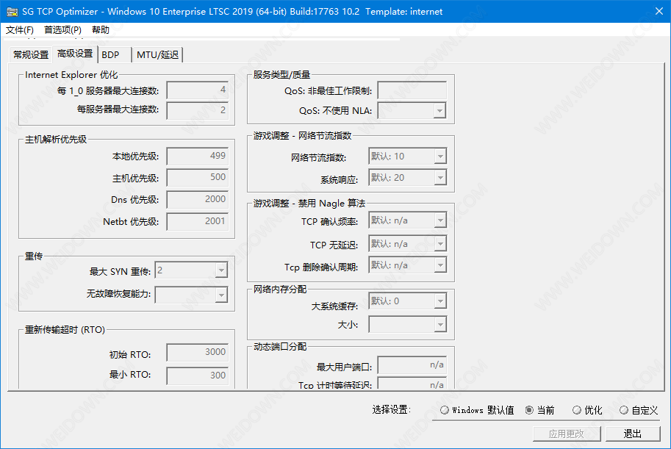Click the 最大用户端口 value field
This screenshot has width=671, height=449.
(412, 365)
